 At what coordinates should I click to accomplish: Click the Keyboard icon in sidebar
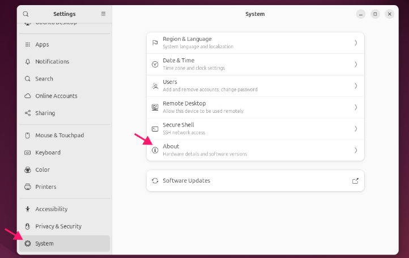28,153
